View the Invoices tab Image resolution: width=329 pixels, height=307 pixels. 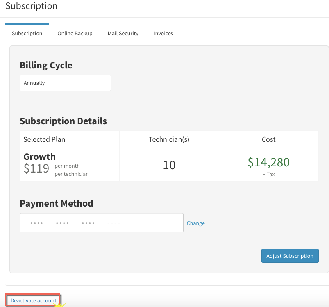point(163,33)
